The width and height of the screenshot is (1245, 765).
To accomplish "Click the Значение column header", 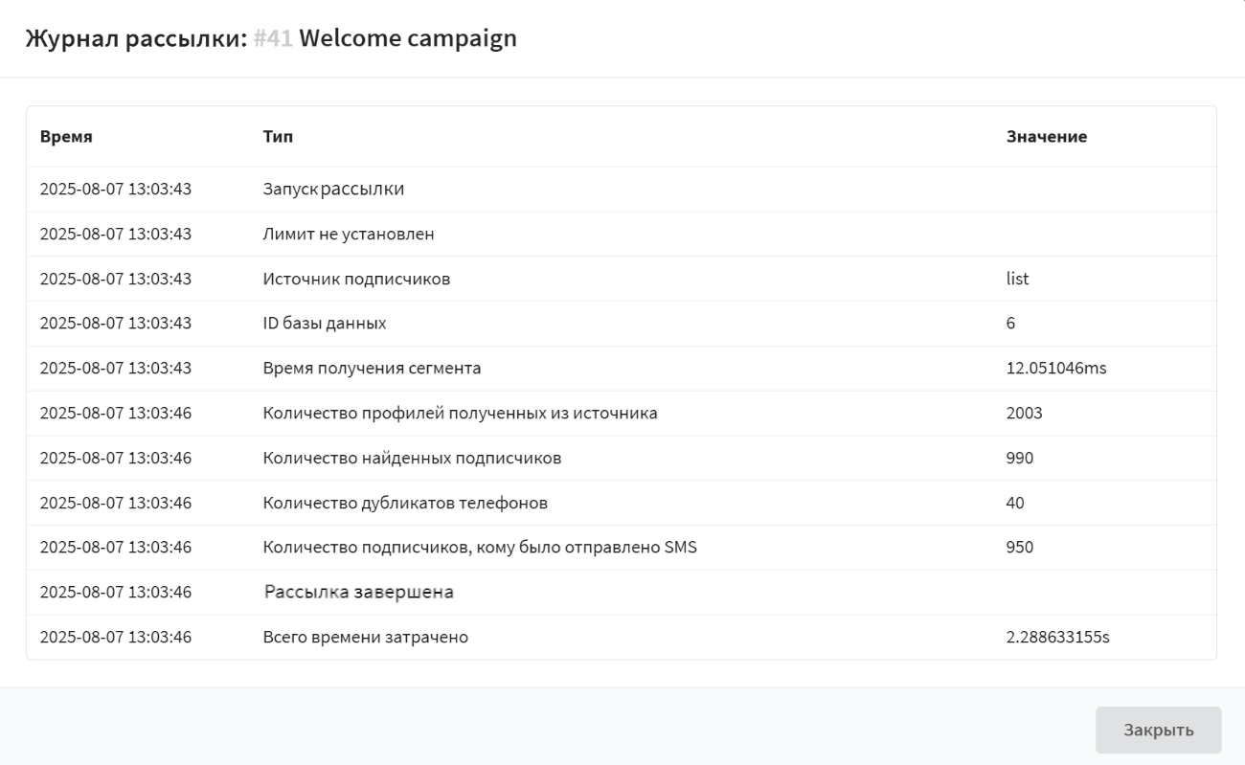I will coord(1046,137).
